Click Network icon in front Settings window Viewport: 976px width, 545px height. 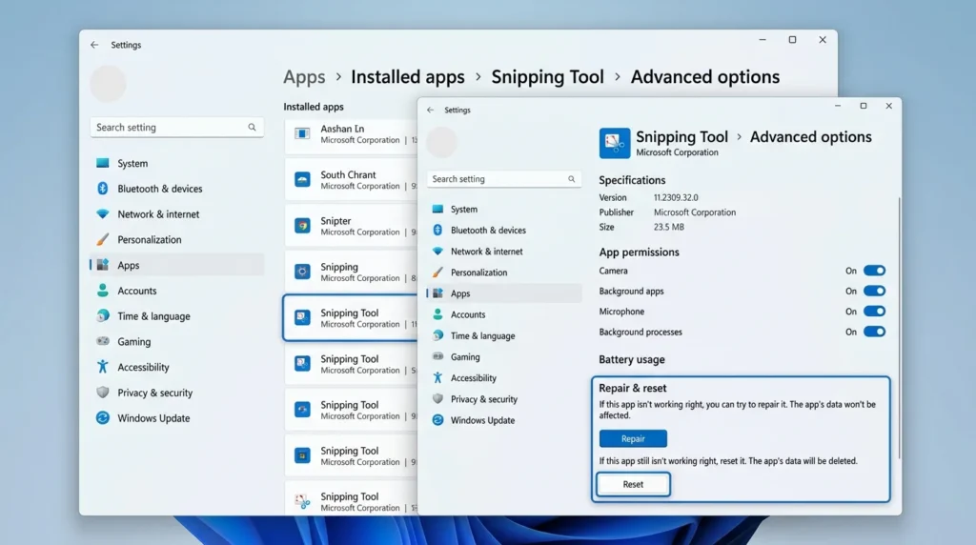tap(437, 252)
